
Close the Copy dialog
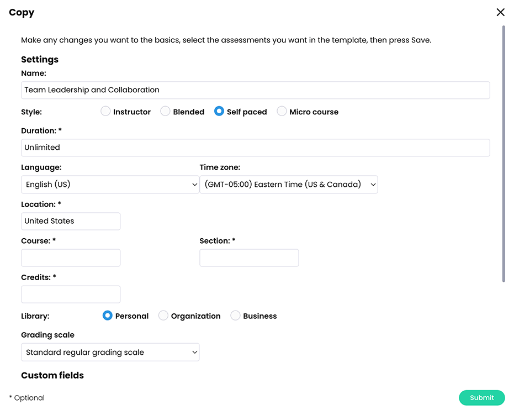500,12
